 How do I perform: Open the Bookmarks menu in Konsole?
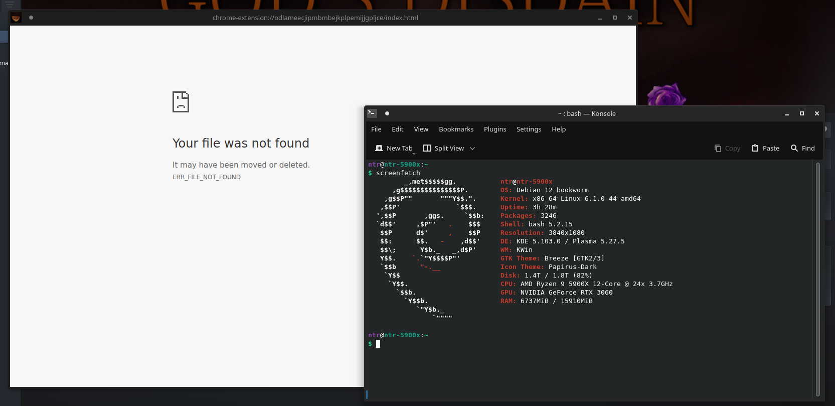click(x=456, y=129)
